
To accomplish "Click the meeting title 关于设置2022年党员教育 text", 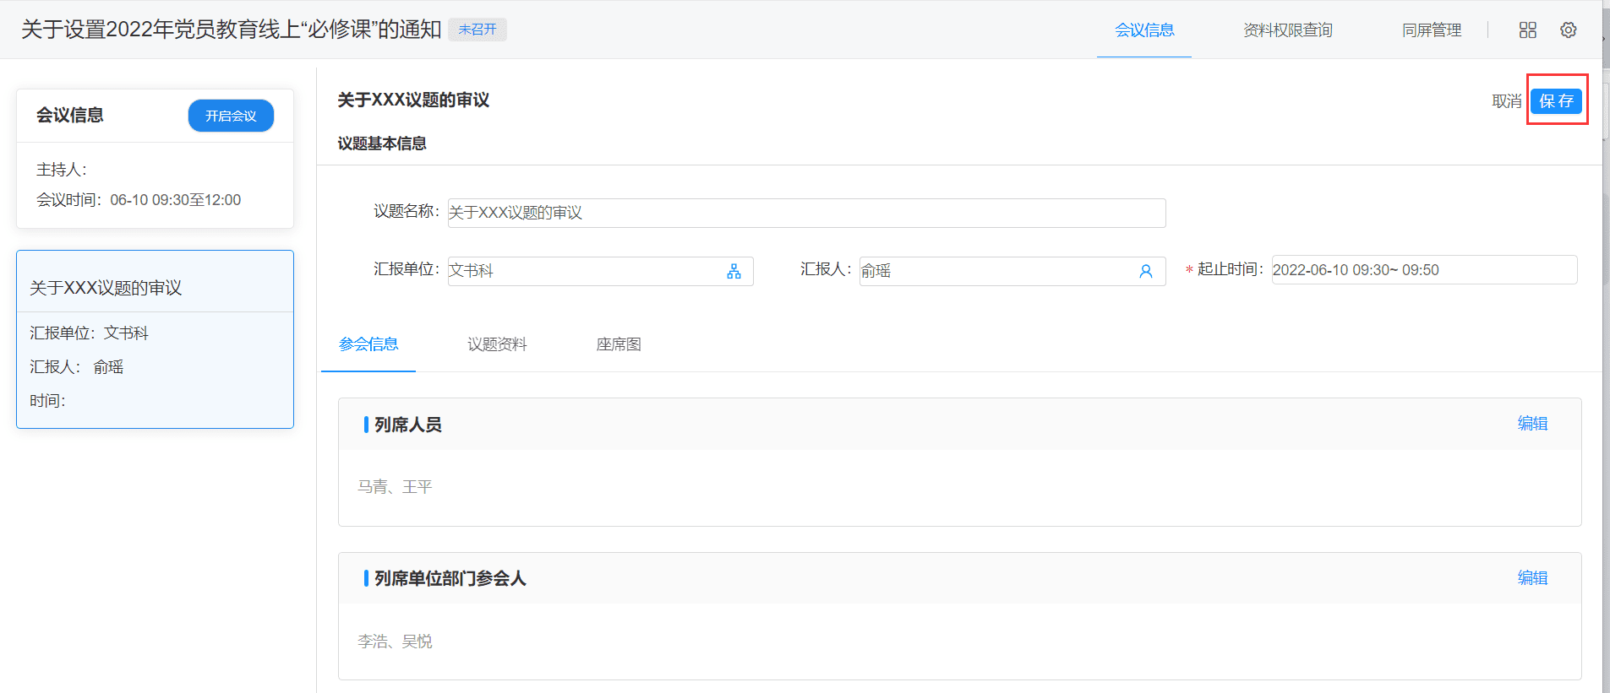I will coord(231,30).
